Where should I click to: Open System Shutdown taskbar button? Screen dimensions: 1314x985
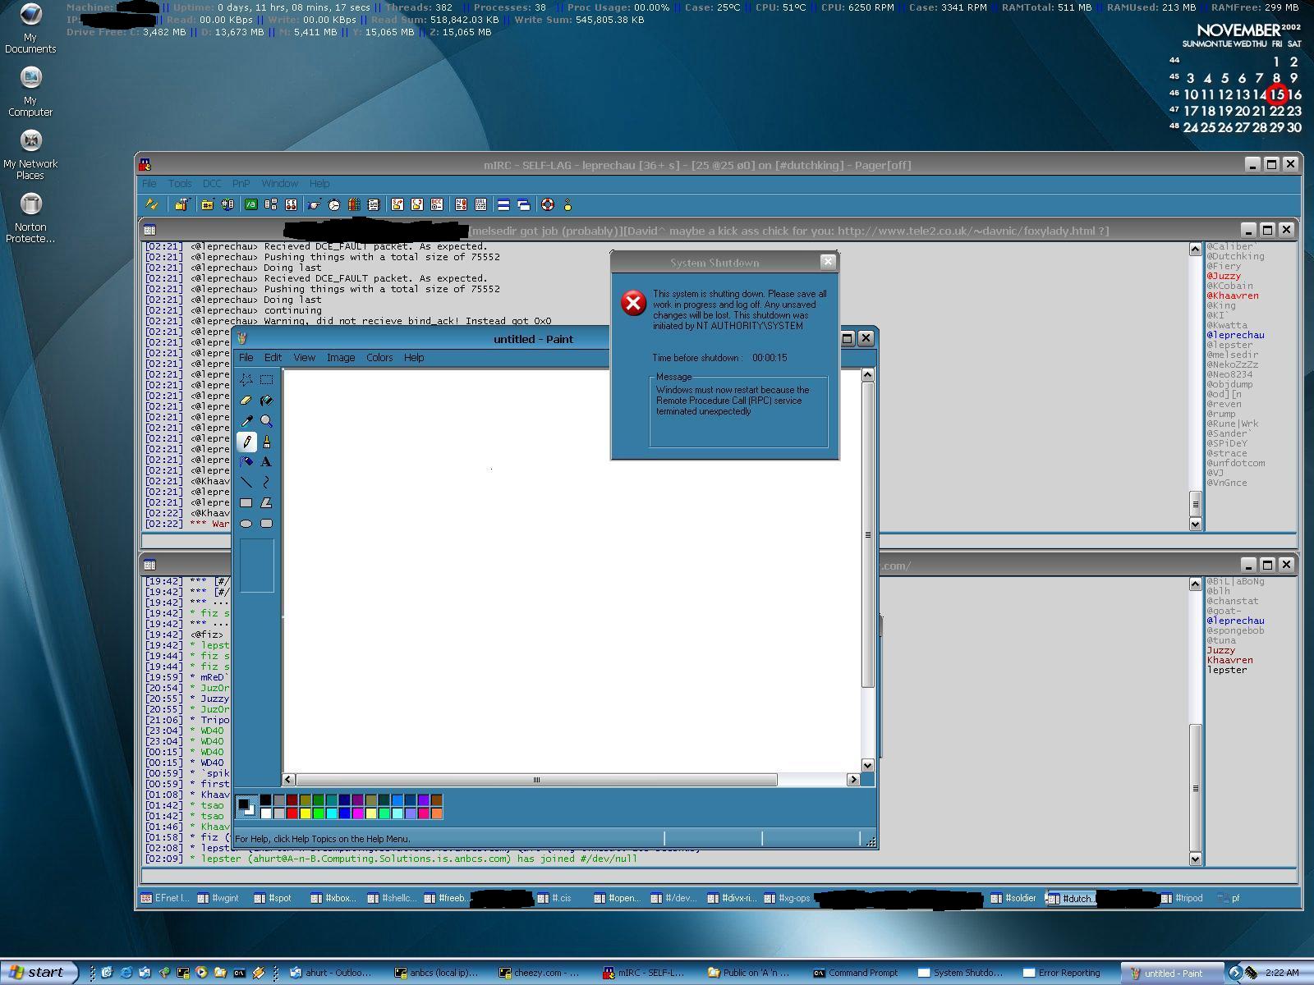(960, 973)
